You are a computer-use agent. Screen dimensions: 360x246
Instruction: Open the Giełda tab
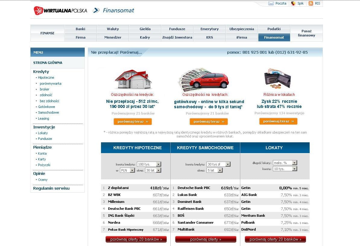coord(145,29)
